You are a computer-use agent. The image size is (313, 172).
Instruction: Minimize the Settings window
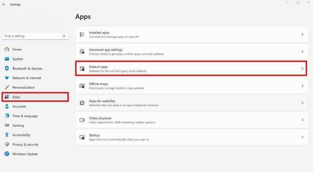[287, 3]
